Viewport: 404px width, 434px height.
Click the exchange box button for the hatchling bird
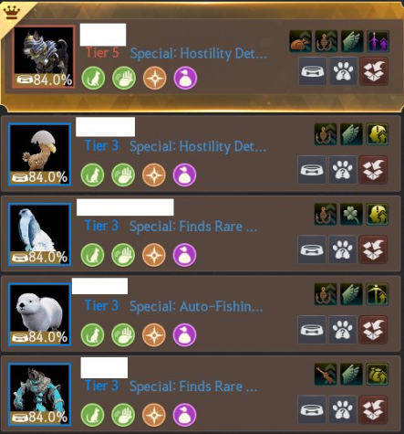tap(373, 170)
